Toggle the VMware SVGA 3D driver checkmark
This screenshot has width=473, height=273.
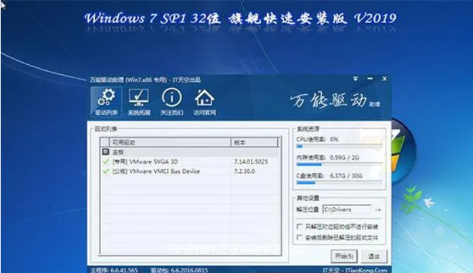coord(106,162)
